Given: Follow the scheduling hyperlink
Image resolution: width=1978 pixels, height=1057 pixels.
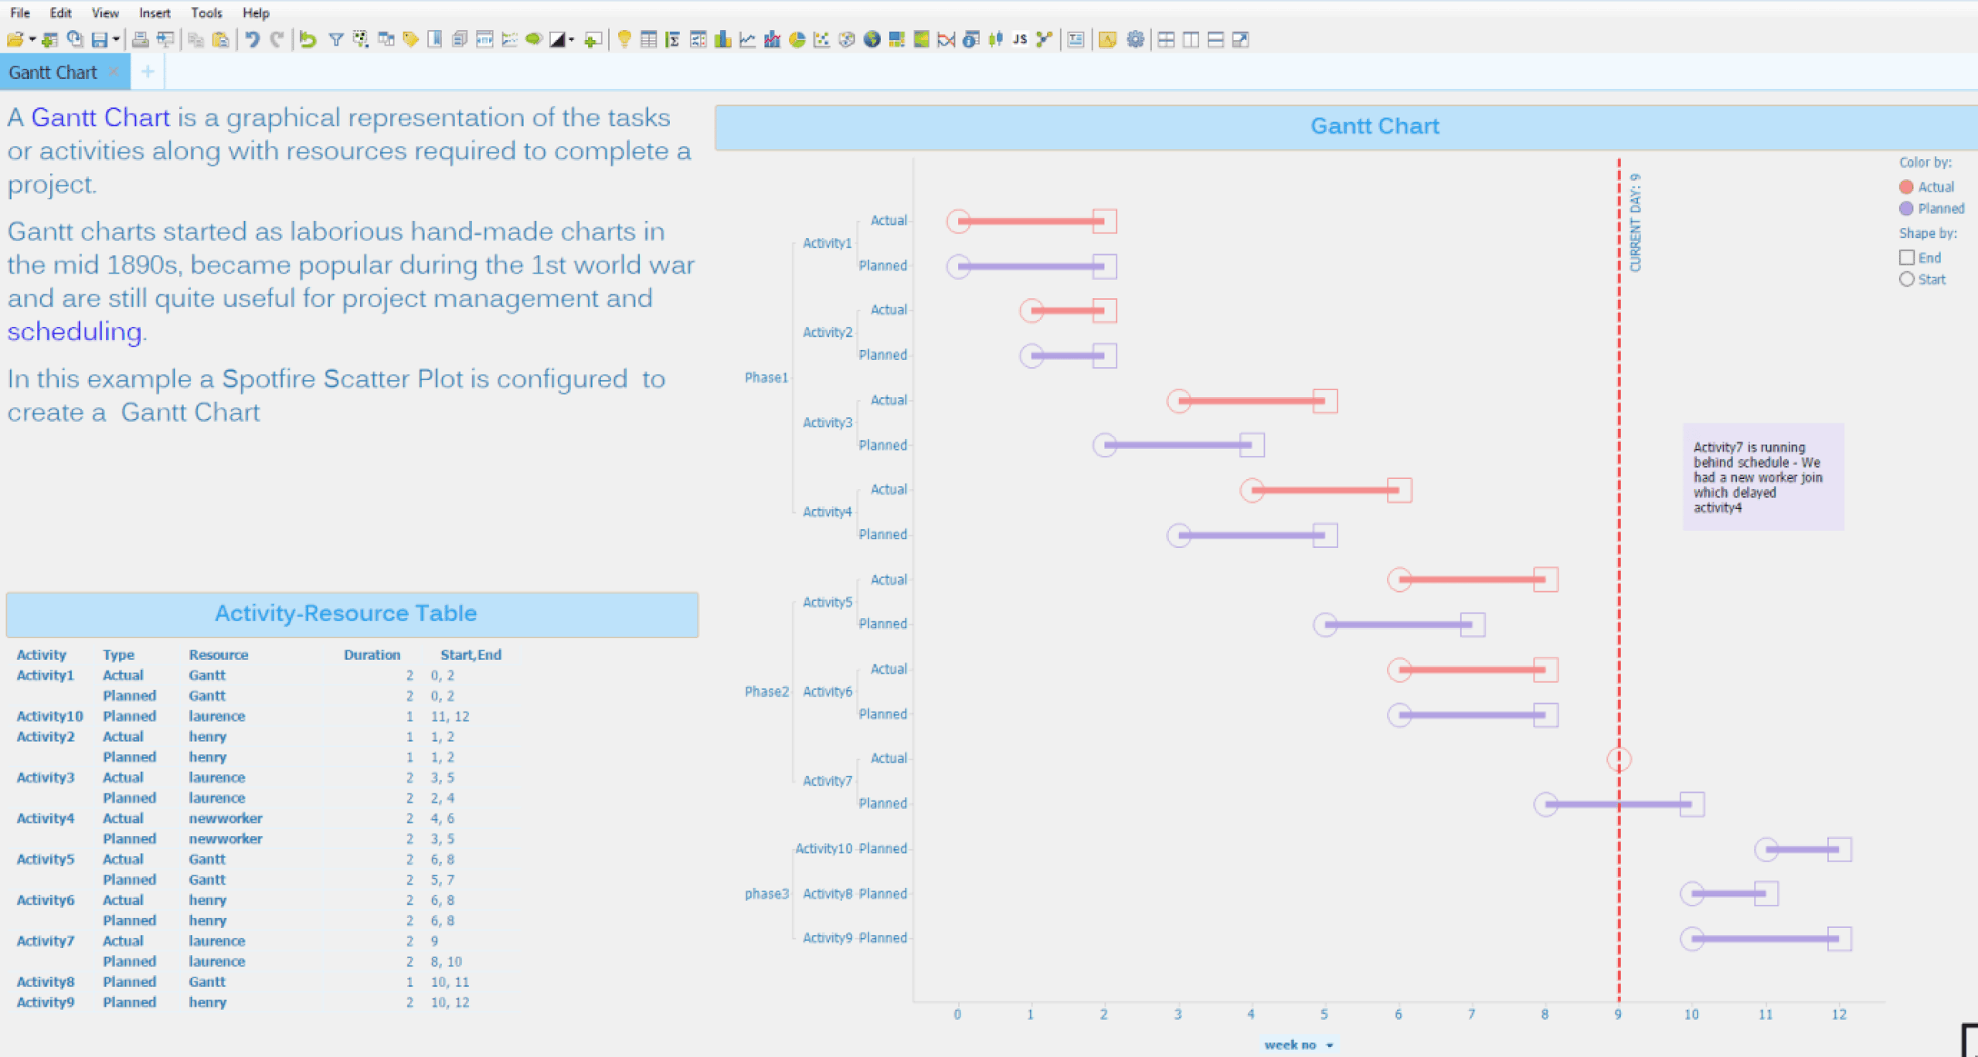Looking at the screenshot, I should [x=74, y=331].
